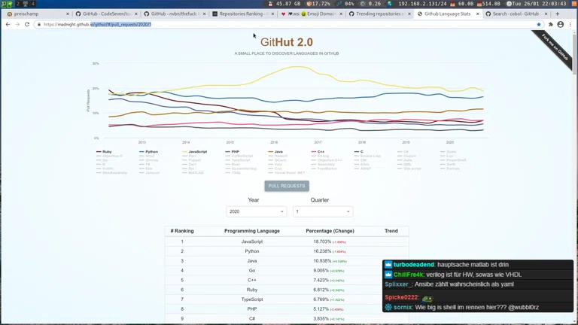Click the browser back arrow
Screen dimensions: 578x325
[8, 24]
